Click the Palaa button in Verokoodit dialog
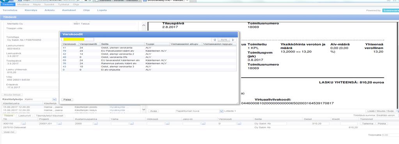This screenshot has height=144, width=399. pyautogui.click(x=67, y=99)
